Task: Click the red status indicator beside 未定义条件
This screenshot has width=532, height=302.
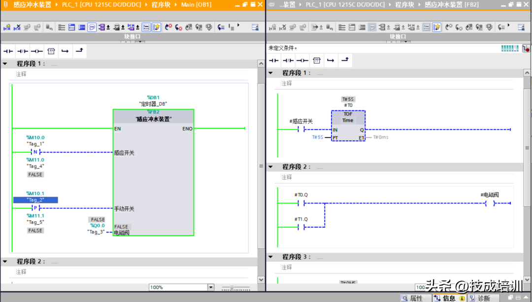Action: pos(527,48)
